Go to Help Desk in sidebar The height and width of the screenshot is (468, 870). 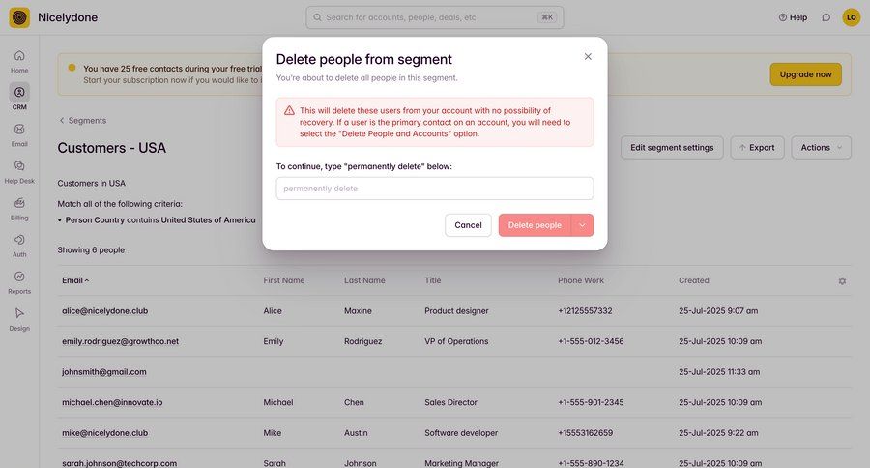click(19, 171)
